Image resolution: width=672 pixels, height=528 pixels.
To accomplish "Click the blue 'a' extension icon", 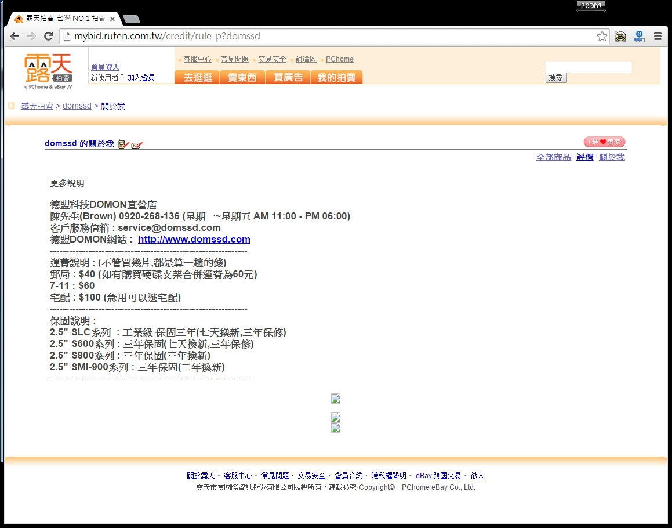I will pos(639,37).
